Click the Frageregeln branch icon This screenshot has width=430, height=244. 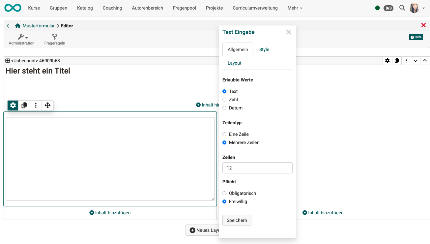[x=55, y=37]
